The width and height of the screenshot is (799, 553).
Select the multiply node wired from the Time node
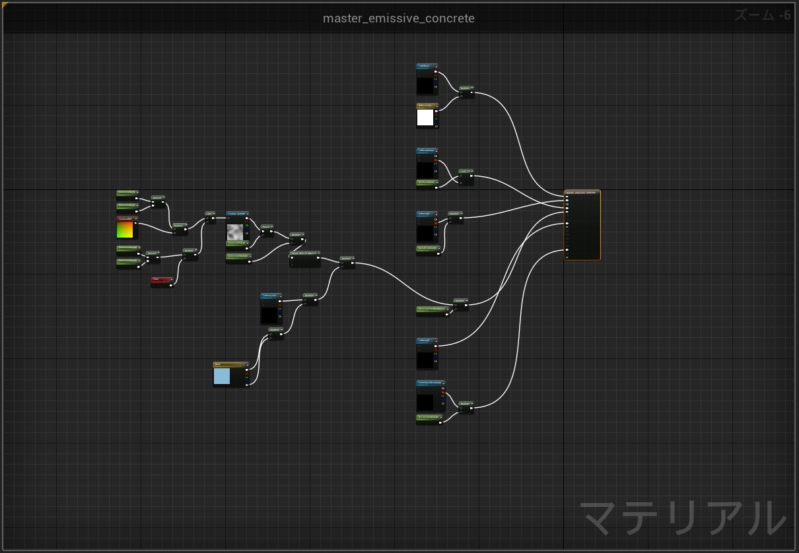[190, 255]
